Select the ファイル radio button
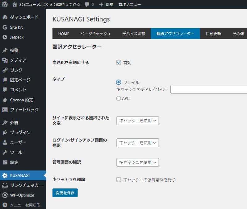 click(x=119, y=82)
